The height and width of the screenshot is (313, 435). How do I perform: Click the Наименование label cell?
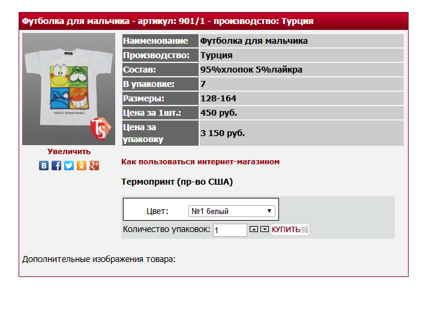pyautogui.click(x=160, y=41)
